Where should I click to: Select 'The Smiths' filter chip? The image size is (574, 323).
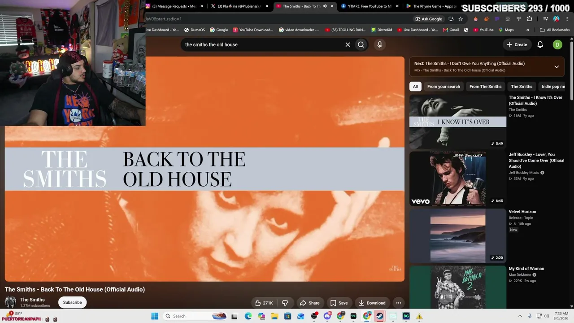pyautogui.click(x=522, y=87)
